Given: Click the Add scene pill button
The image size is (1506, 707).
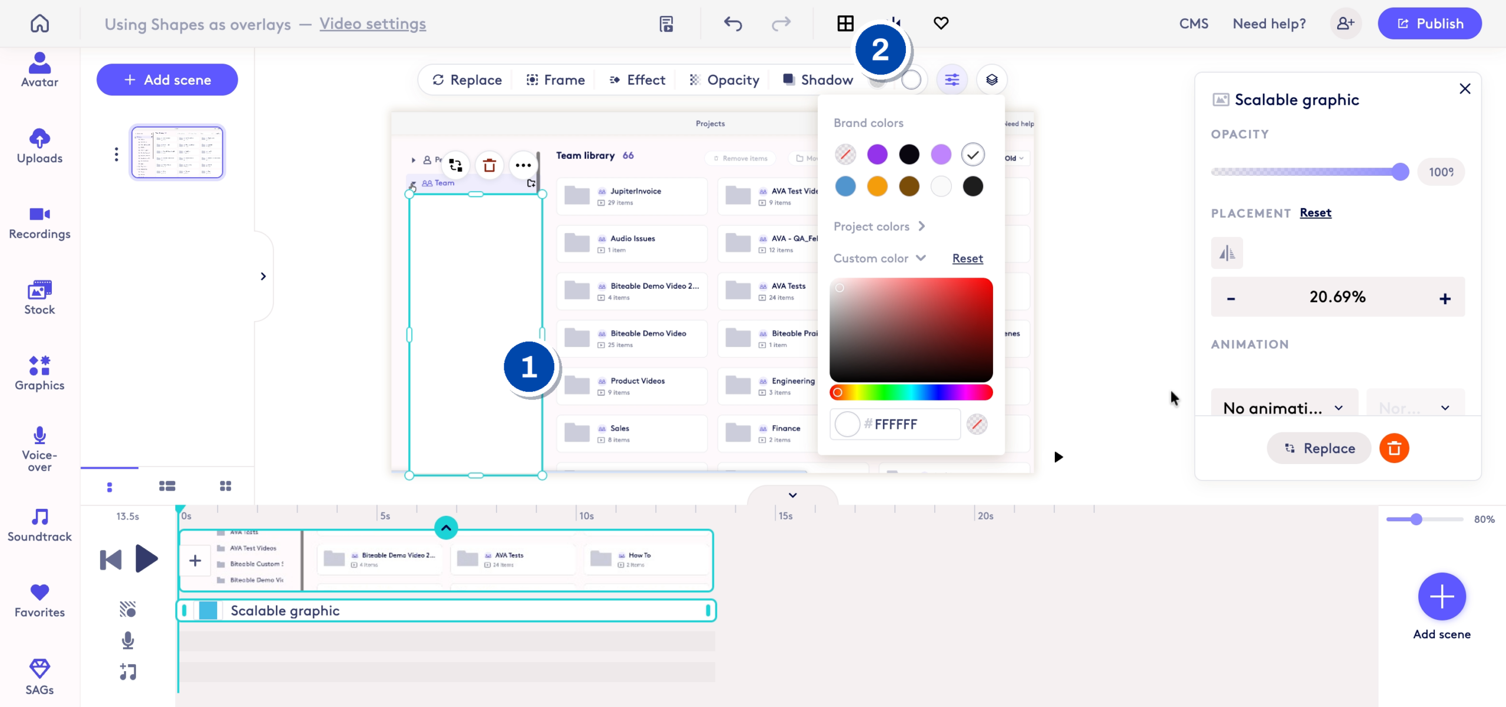Looking at the screenshot, I should 167,79.
